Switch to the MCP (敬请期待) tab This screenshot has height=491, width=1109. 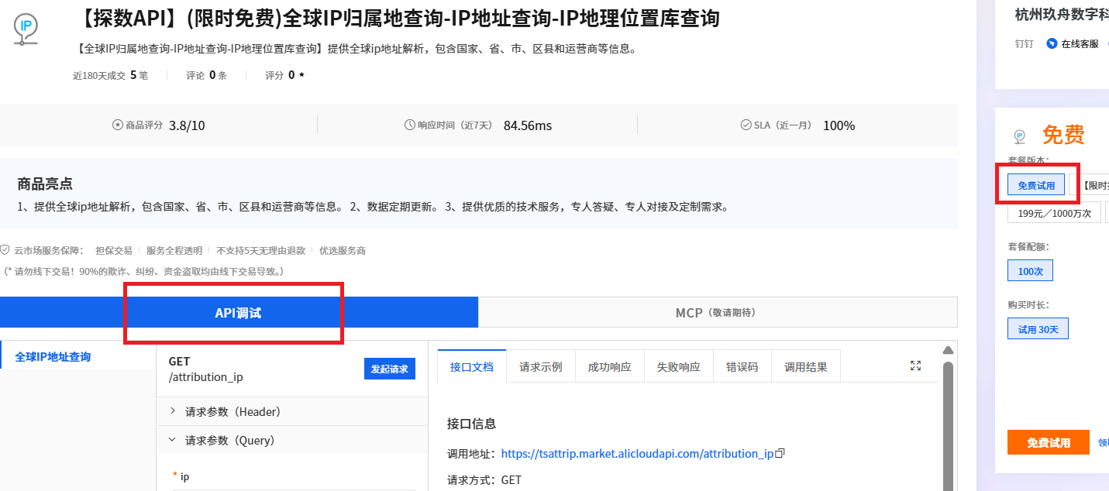pos(718,313)
